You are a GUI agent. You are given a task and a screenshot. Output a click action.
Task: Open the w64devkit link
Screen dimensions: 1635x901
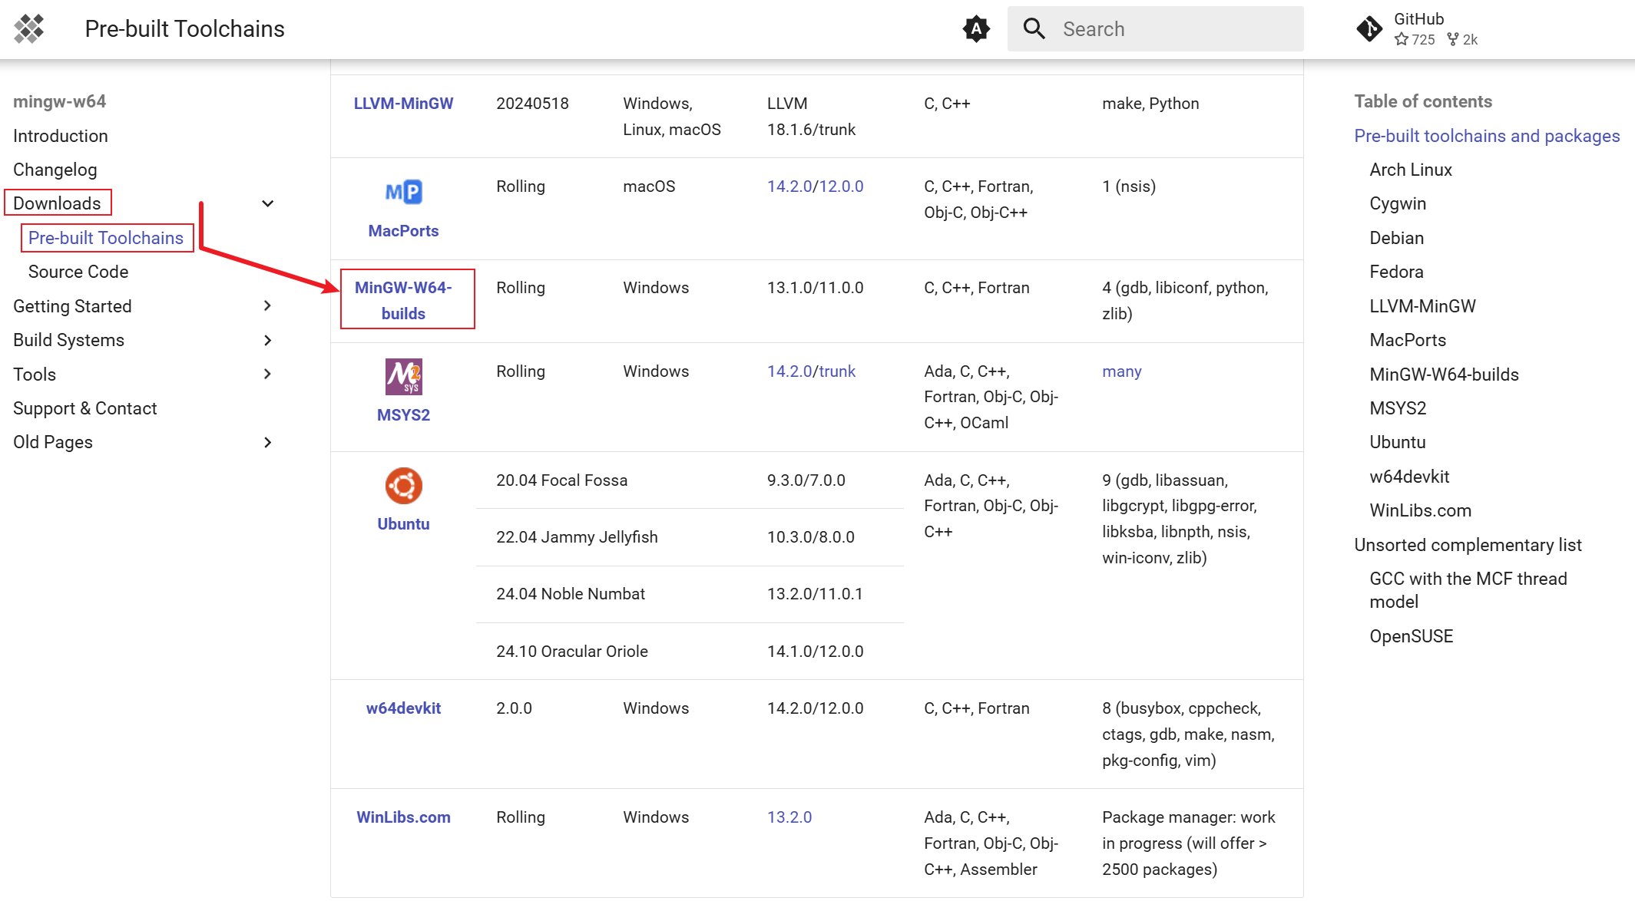(403, 708)
